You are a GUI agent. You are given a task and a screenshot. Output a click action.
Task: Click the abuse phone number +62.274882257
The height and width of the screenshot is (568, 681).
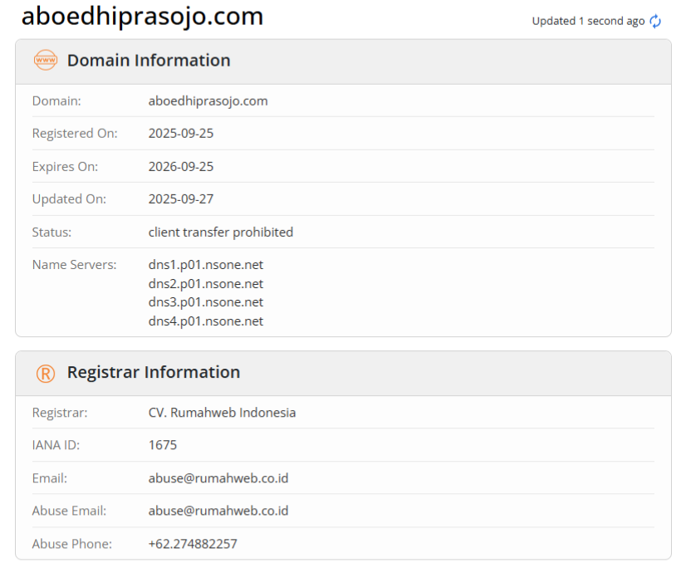pyautogui.click(x=192, y=543)
